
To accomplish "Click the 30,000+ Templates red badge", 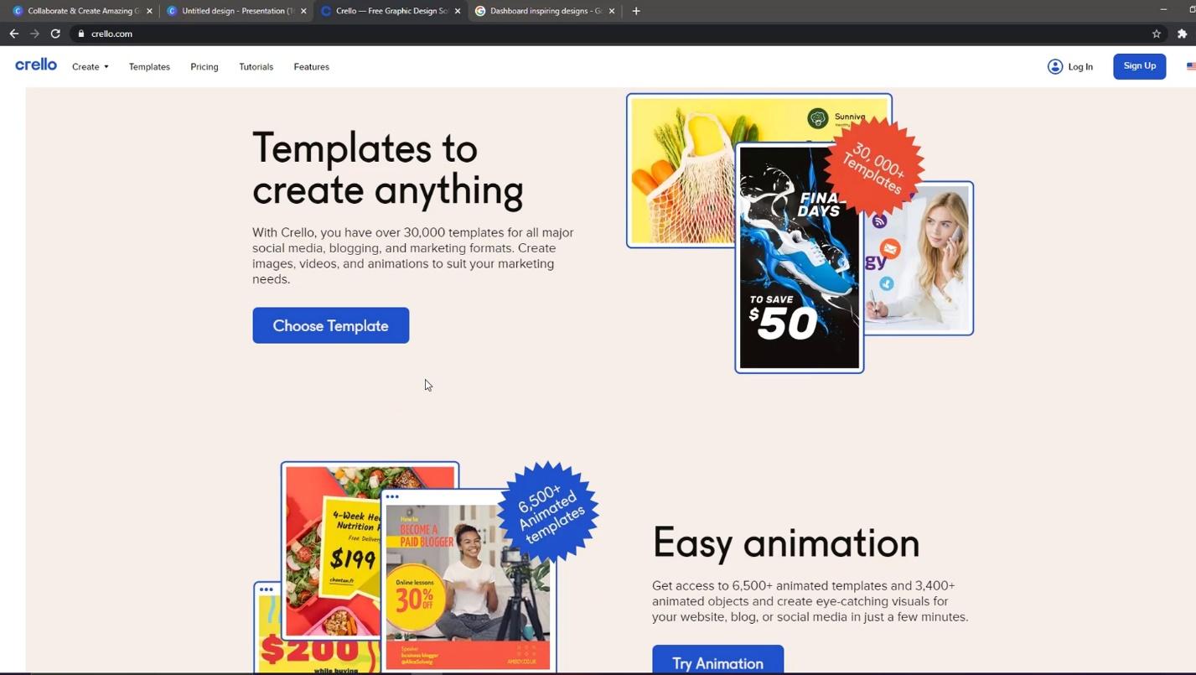I will (874, 167).
